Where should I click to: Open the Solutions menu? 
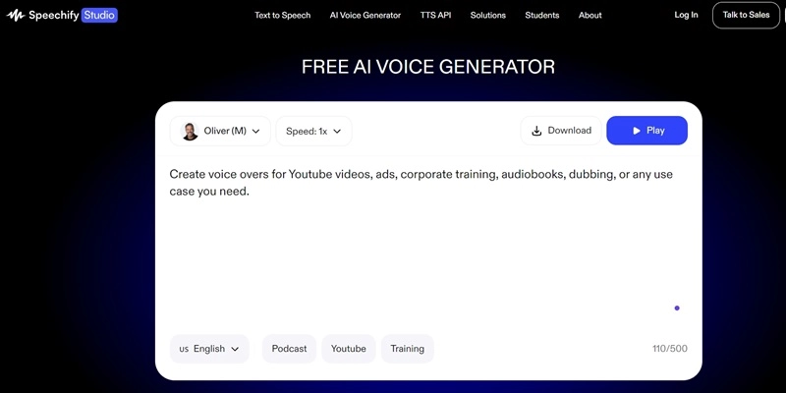[489, 16]
